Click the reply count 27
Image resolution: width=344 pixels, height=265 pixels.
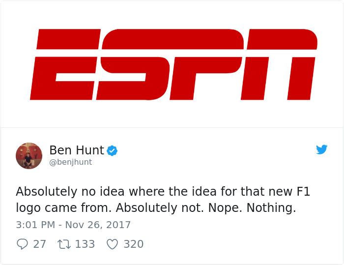pos(39,244)
